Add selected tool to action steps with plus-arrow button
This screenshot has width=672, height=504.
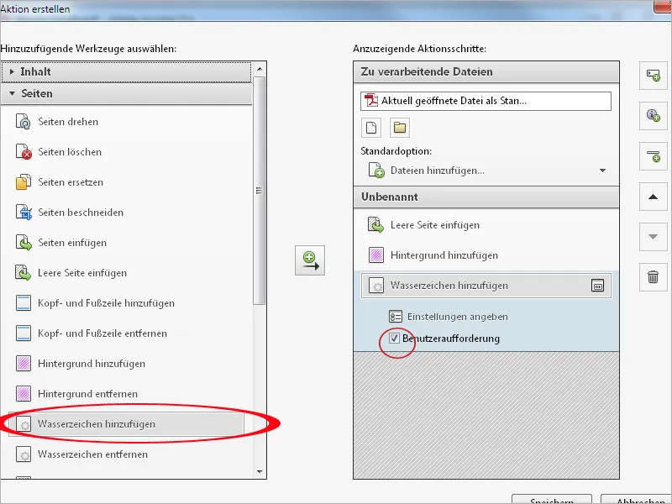click(310, 260)
